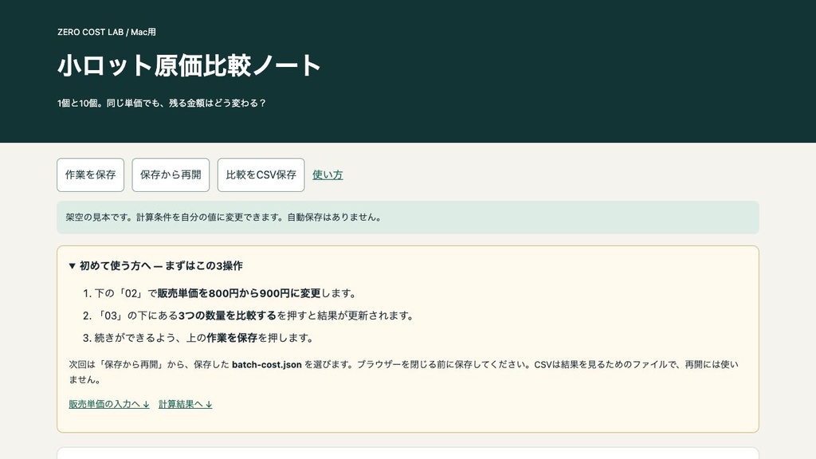Follow the 計算結果へ link
Screen dimensions: 816x459
pyautogui.click(x=185, y=404)
